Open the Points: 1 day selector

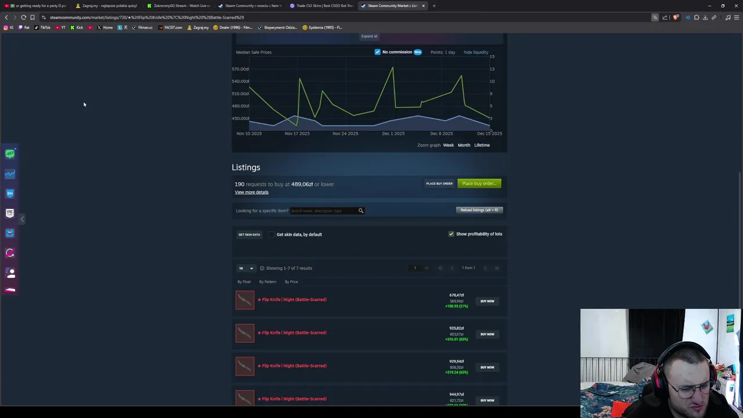click(x=443, y=52)
